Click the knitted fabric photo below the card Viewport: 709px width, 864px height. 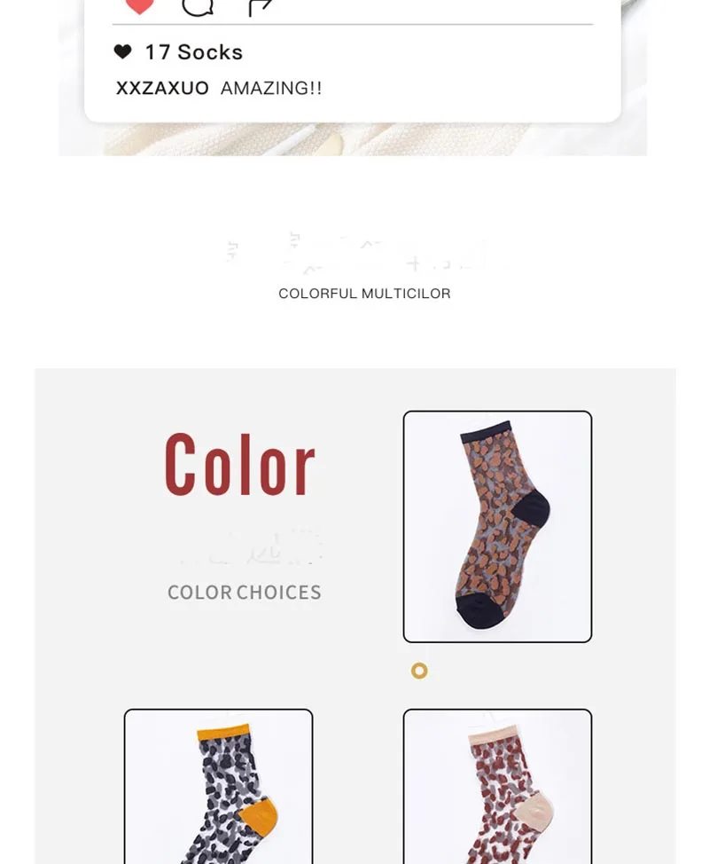pos(353,140)
